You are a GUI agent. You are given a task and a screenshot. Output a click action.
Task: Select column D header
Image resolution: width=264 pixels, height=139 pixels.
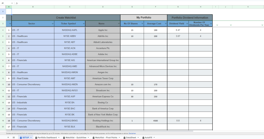coord(103,7)
